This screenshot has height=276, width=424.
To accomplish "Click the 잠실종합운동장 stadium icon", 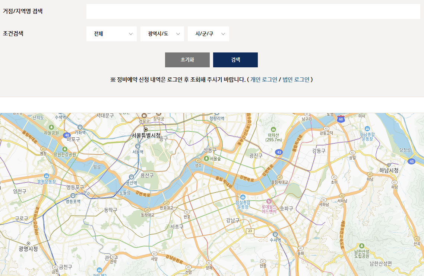I will point(243,197).
